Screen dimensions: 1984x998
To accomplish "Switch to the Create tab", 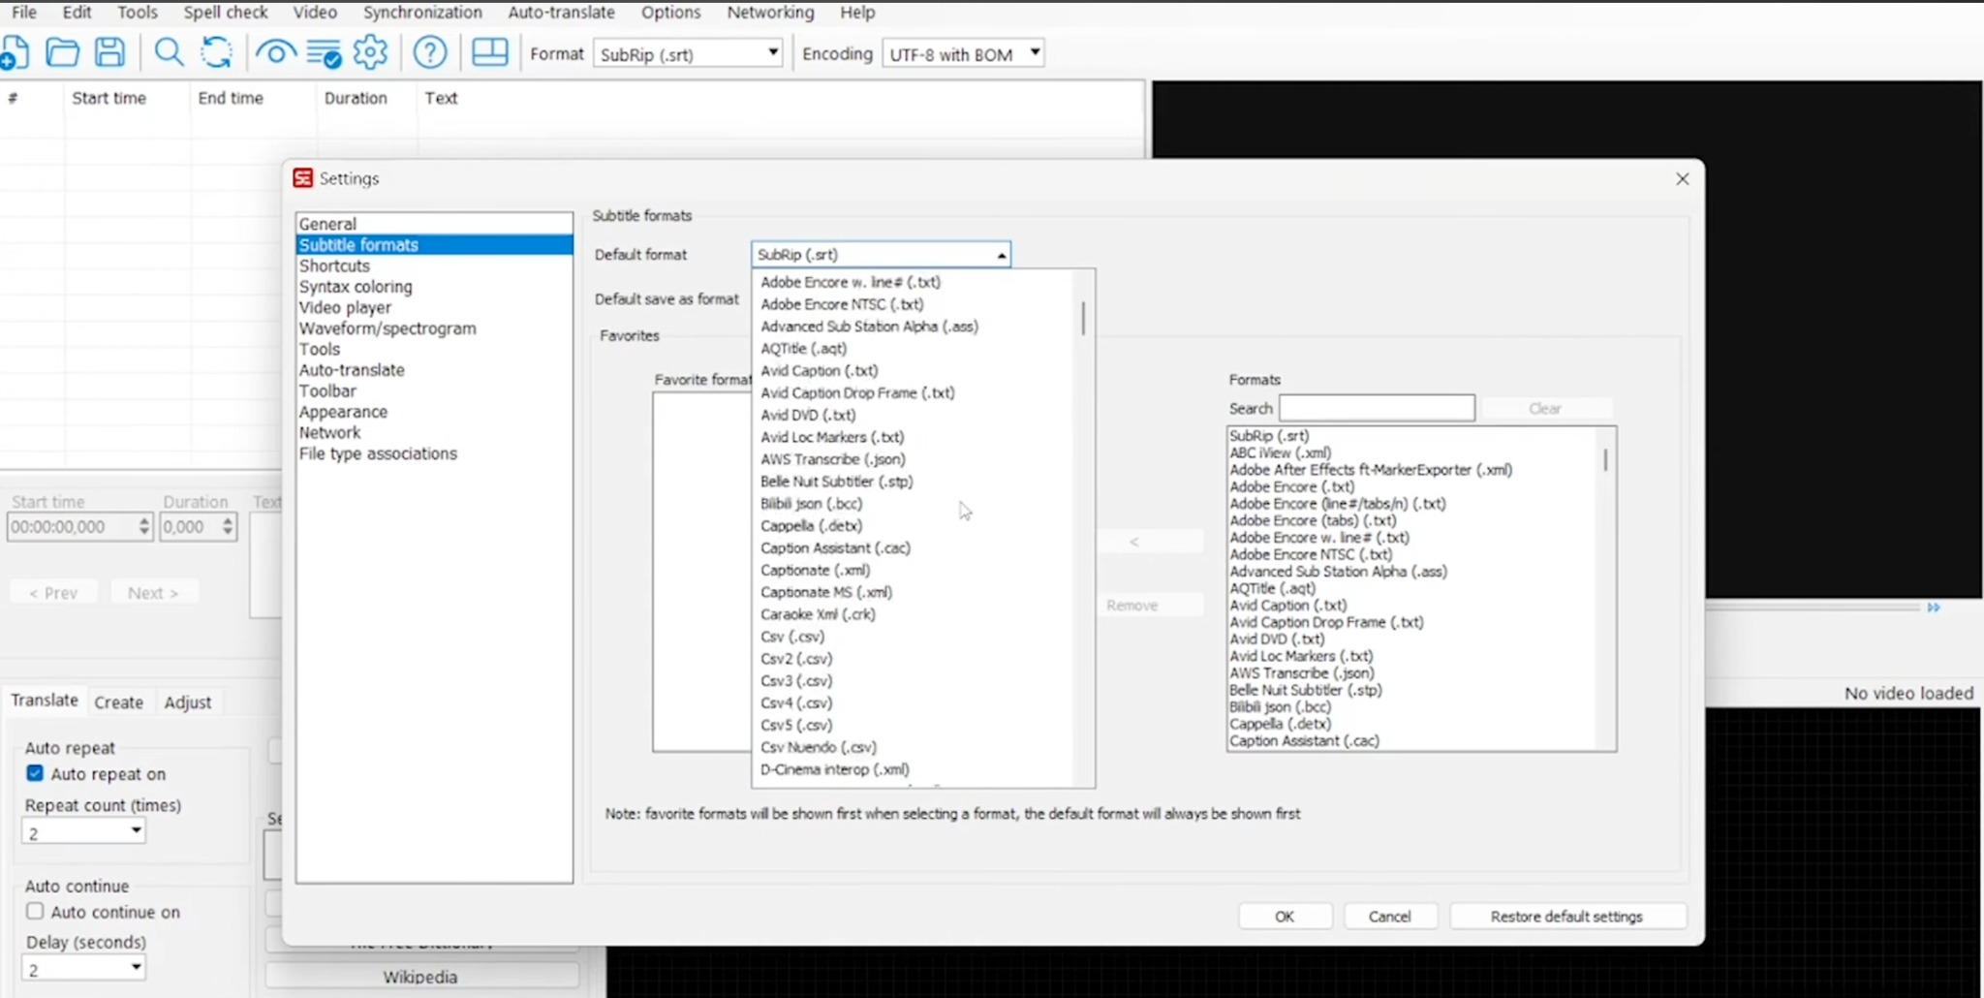I will tap(119, 702).
